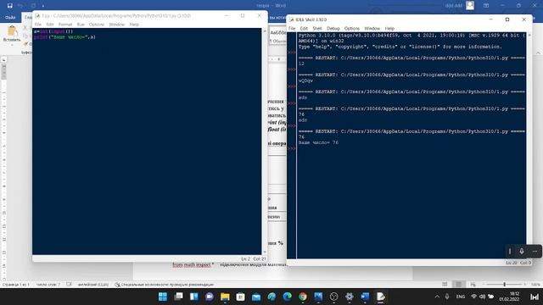Click ENG language indicator

click(460, 297)
